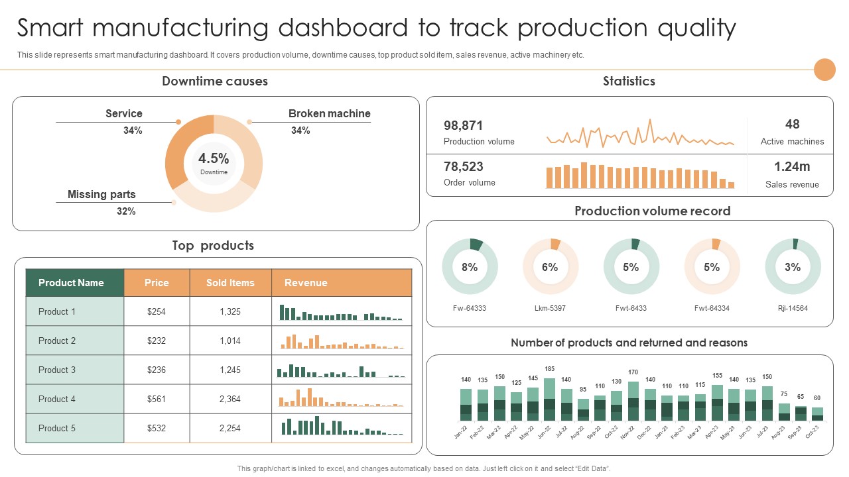Select the Sold Items column header
Viewport: 849px width, 477px height.
click(230, 283)
